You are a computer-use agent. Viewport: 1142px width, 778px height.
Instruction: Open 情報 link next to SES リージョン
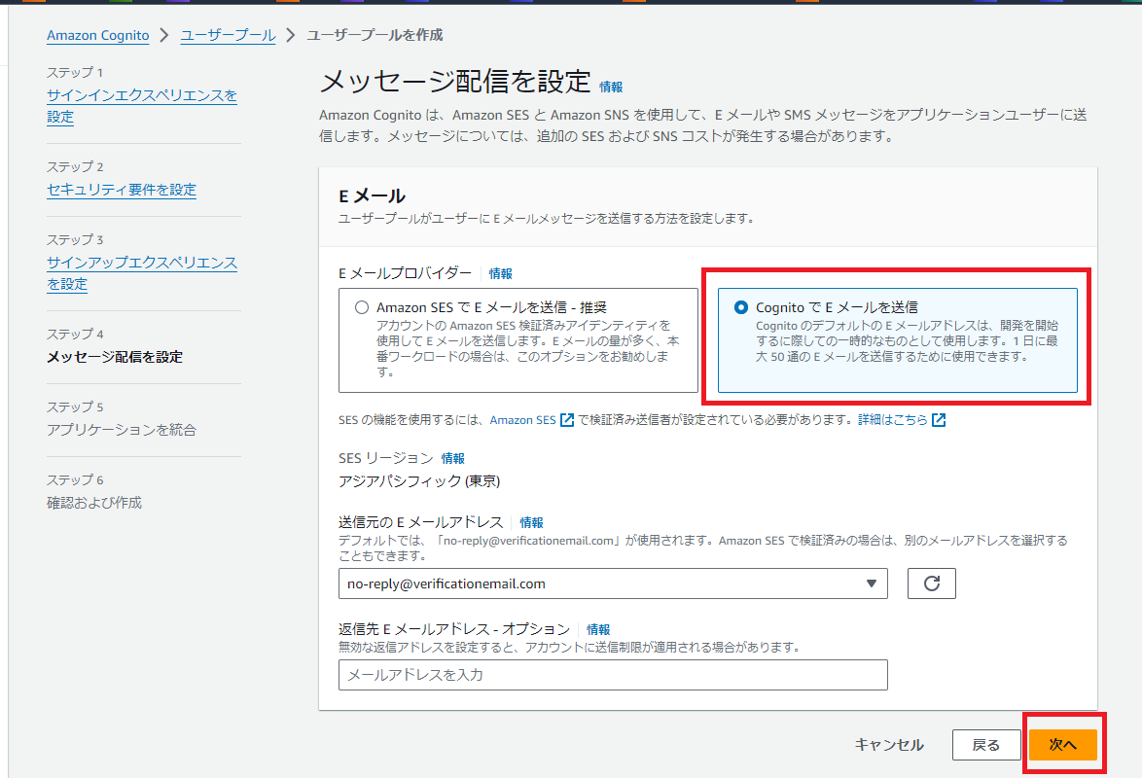tap(452, 458)
